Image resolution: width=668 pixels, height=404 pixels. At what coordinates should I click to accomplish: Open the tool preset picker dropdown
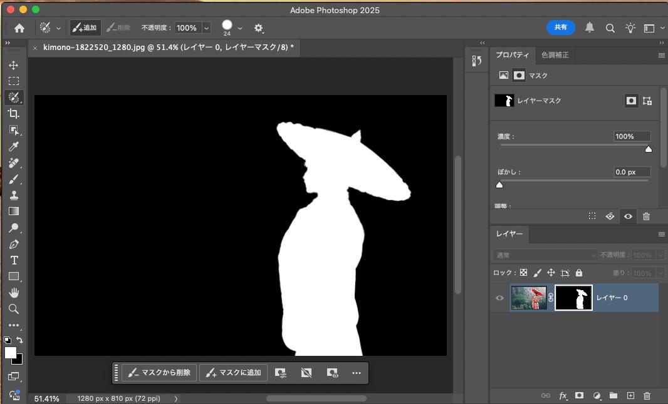58,29
